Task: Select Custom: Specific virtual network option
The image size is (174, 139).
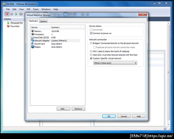Action: (x=91, y=58)
